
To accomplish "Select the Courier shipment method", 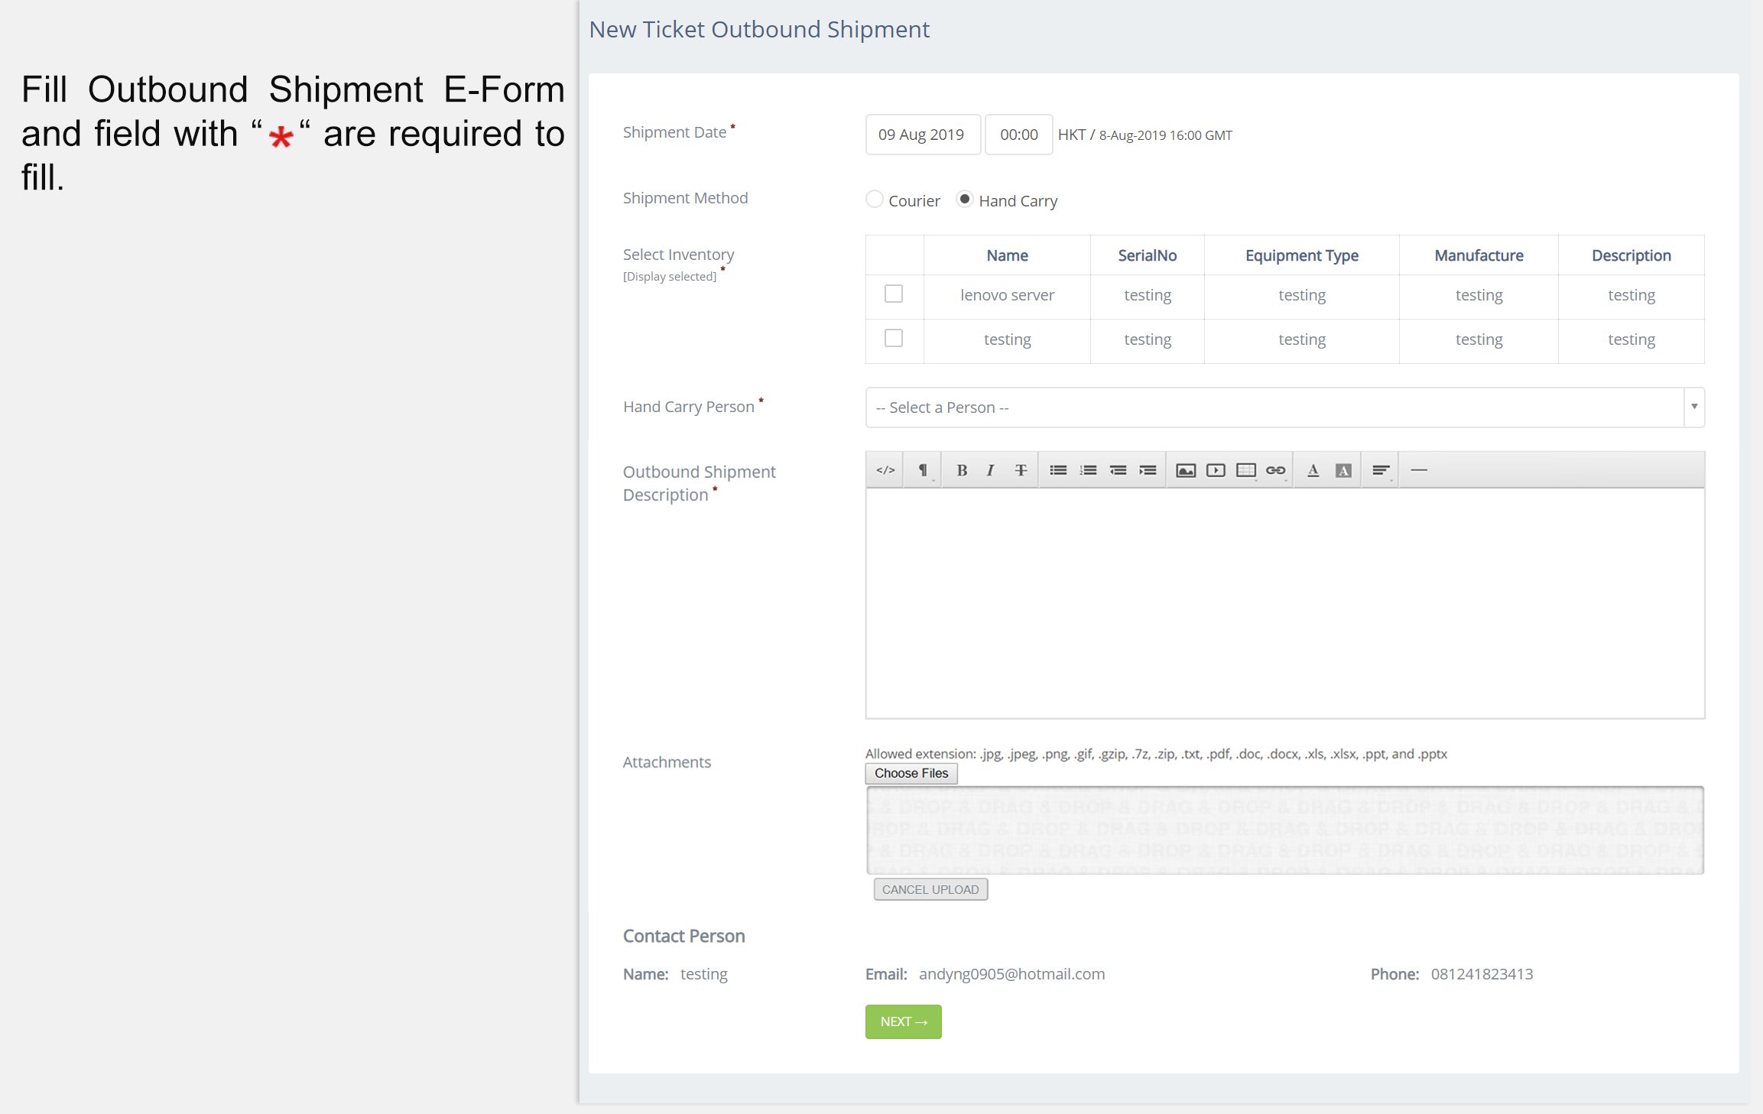I will tap(875, 200).
